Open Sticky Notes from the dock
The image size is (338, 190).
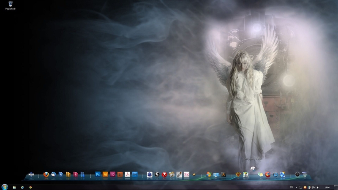pos(260,174)
